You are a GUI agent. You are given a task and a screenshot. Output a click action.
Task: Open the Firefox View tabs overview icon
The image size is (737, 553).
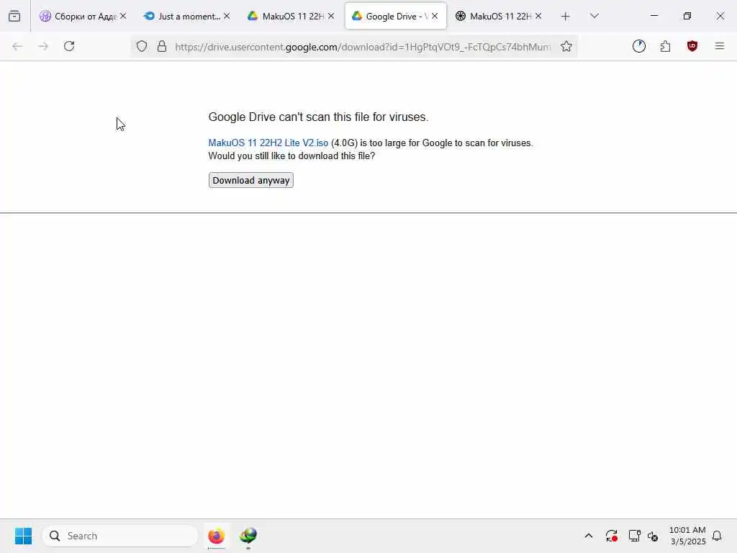pyautogui.click(x=14, y=16)
